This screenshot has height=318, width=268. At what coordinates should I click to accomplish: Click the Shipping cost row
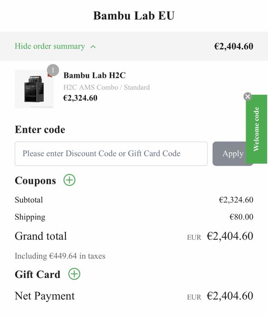pyautogui.click(x=134, y=217)
